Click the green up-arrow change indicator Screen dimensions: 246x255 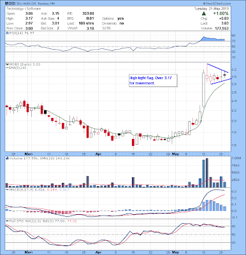[x=203, y=13]
